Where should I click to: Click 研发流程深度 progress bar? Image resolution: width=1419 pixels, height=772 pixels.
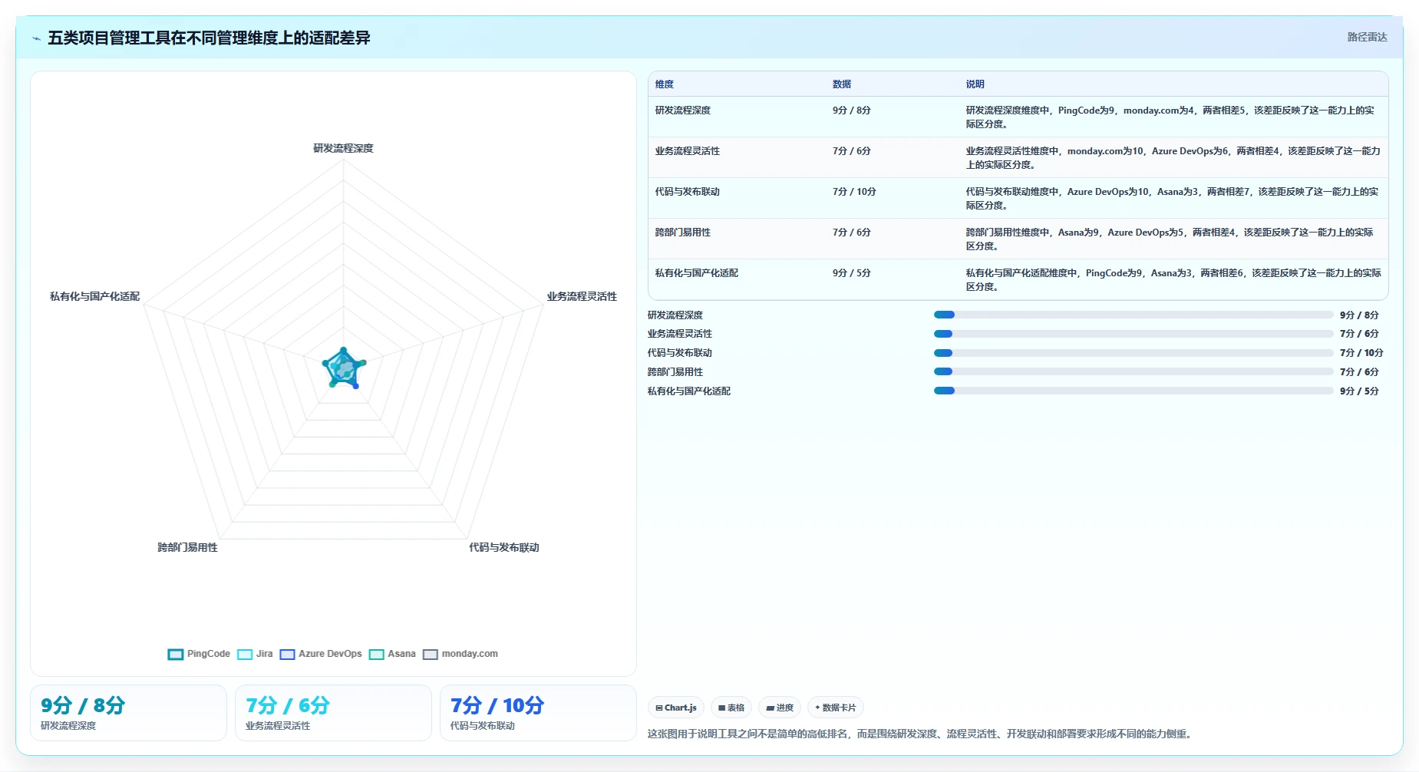(x=1133, y=315)
